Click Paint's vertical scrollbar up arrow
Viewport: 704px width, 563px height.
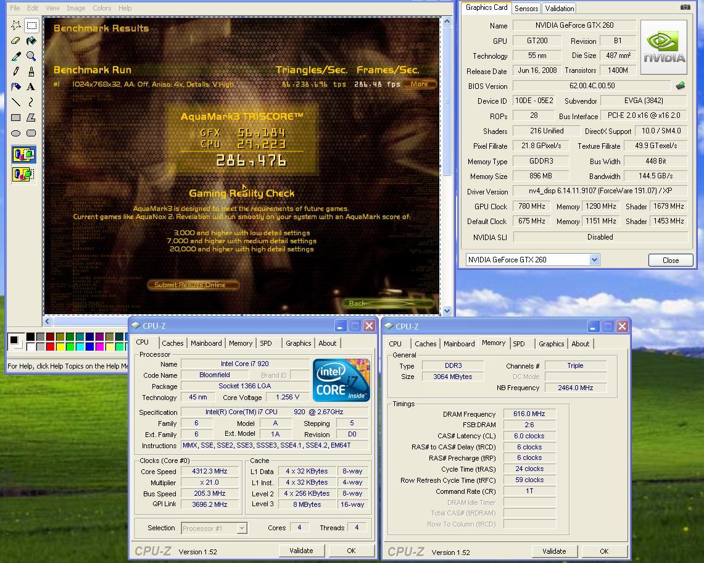pos(447,22)
